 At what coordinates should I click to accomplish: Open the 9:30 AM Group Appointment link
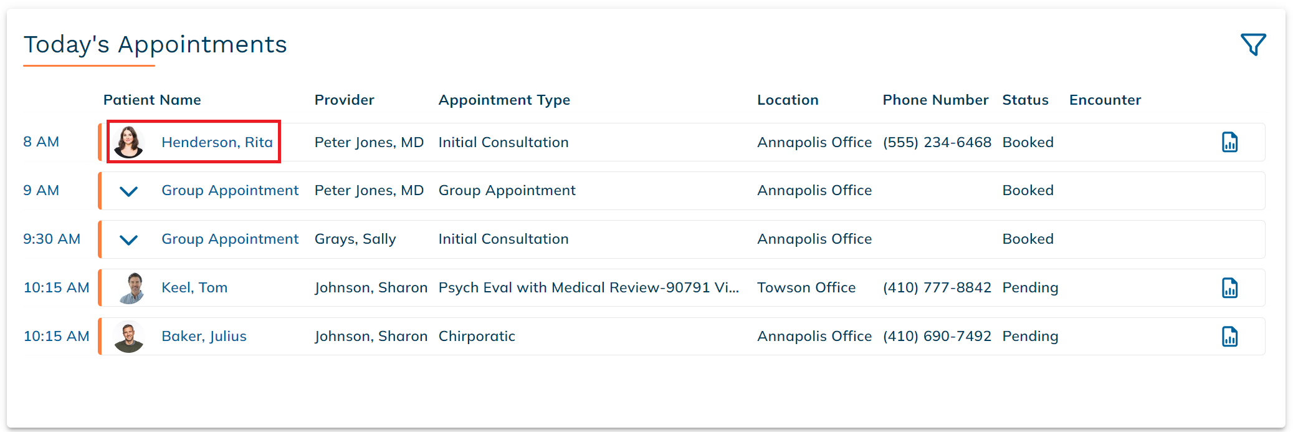coord(230,239)
